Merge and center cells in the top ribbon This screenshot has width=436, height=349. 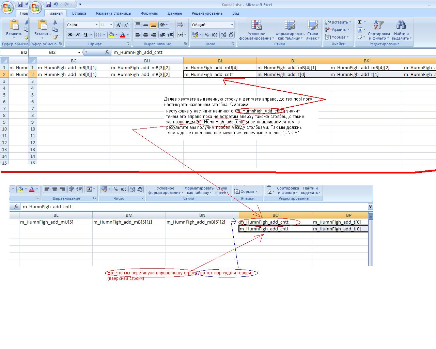click(180, 34)
